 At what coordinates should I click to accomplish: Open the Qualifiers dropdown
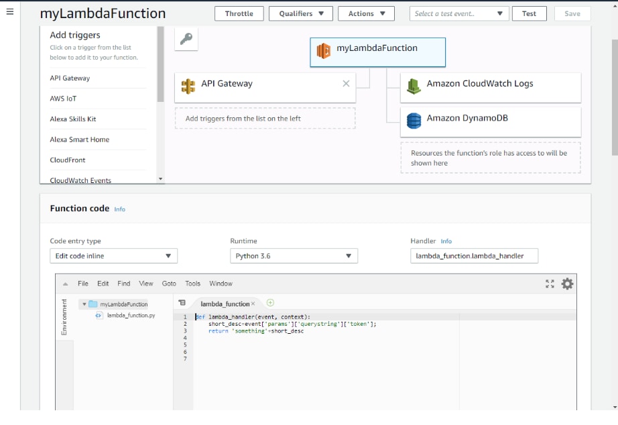301,13
